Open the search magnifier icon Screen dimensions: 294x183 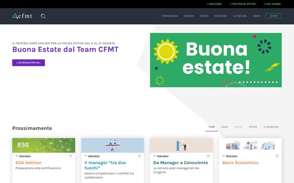[43, 16]
